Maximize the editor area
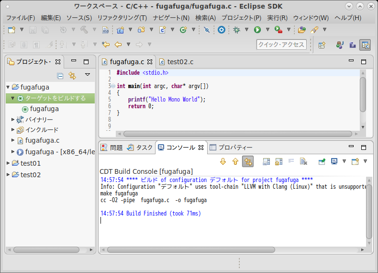 (x=364, y=62)
